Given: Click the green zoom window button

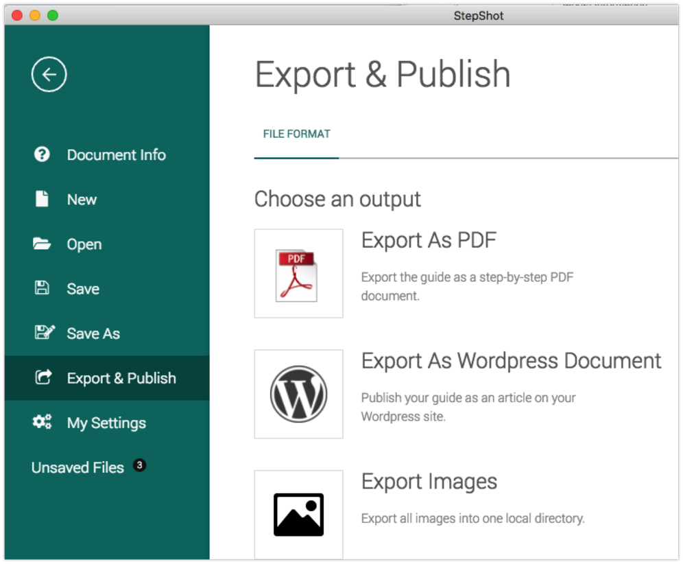Looking at the screenshot, I should 53,16.
